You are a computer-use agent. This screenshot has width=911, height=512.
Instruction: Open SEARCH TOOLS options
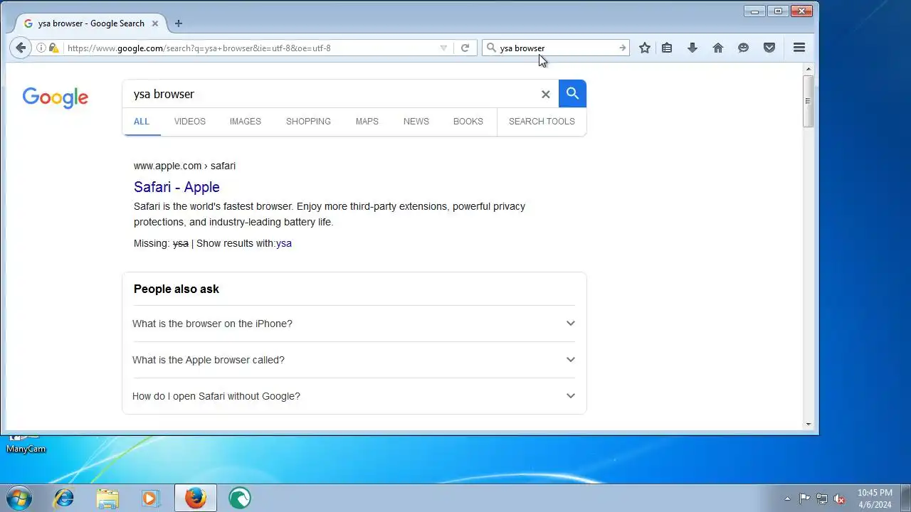[542, 122]
